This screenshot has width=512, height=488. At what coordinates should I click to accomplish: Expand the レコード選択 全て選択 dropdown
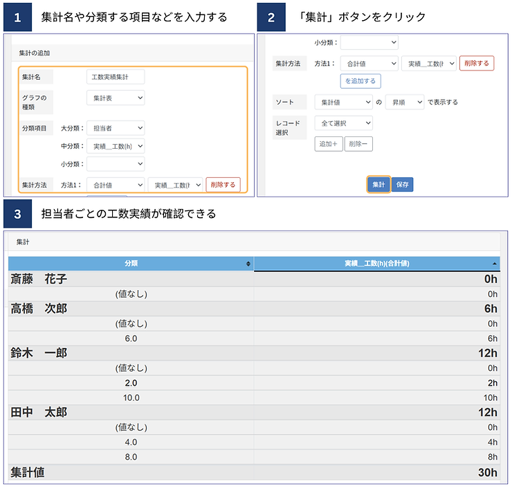pyautogui.click(x=343, y=123)
